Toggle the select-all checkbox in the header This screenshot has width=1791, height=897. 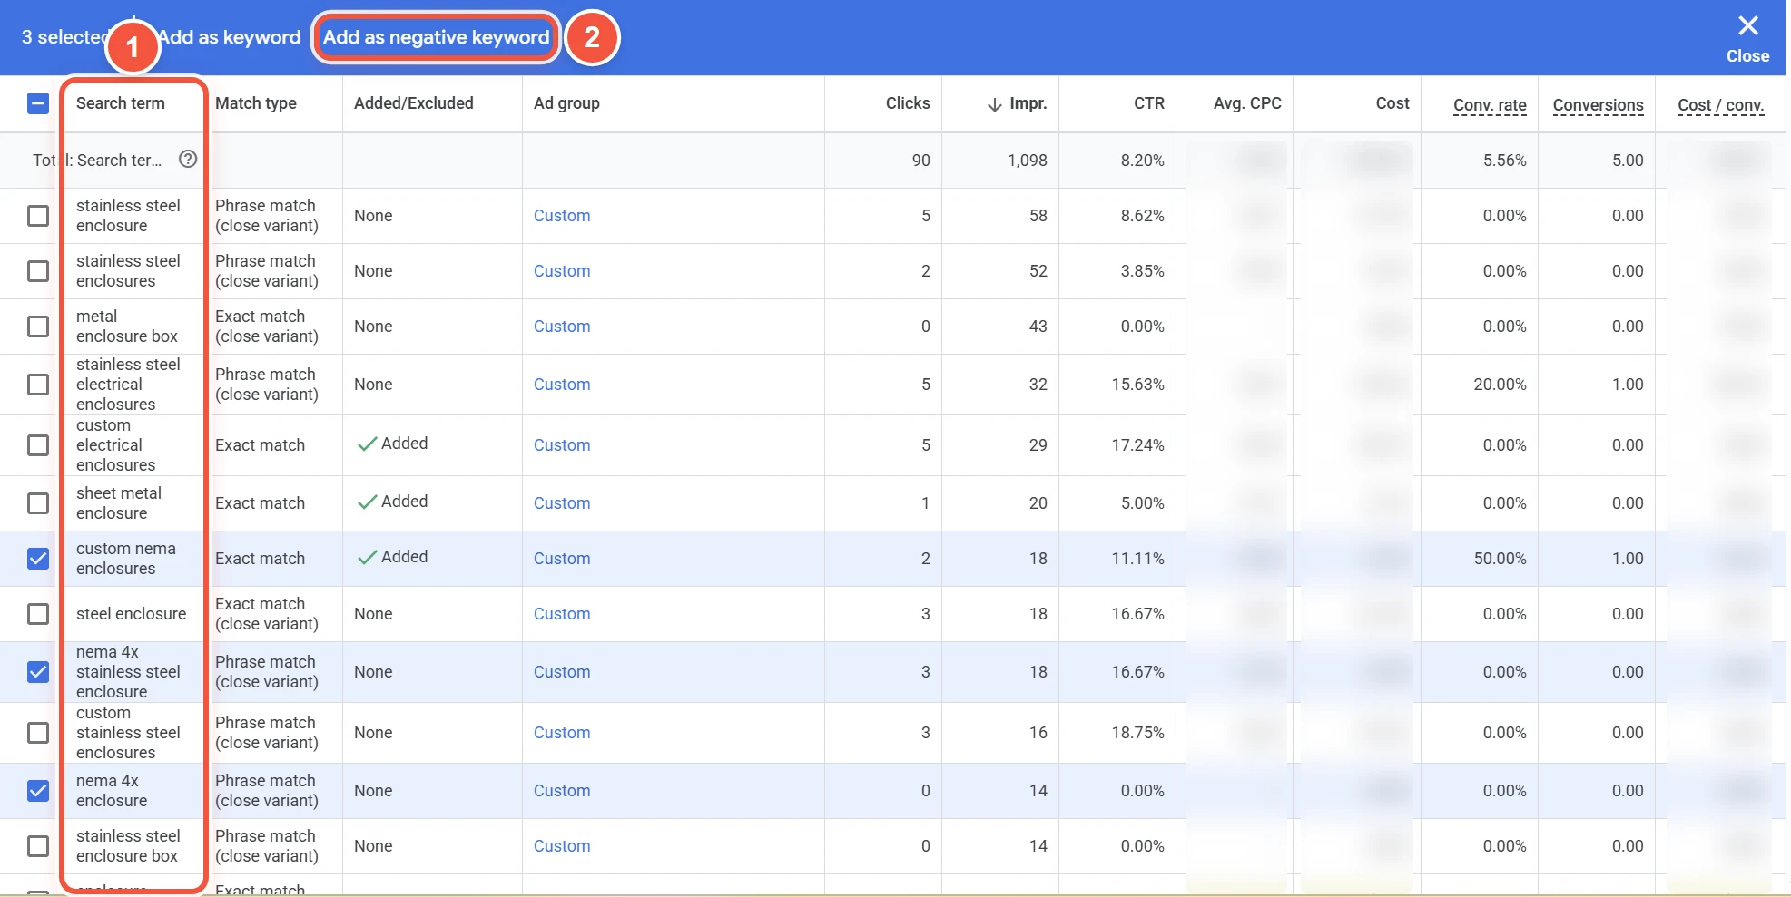(38, 103)
